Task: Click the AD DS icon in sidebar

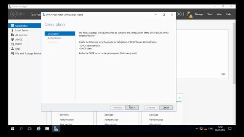Action: [x=13, y=40]
